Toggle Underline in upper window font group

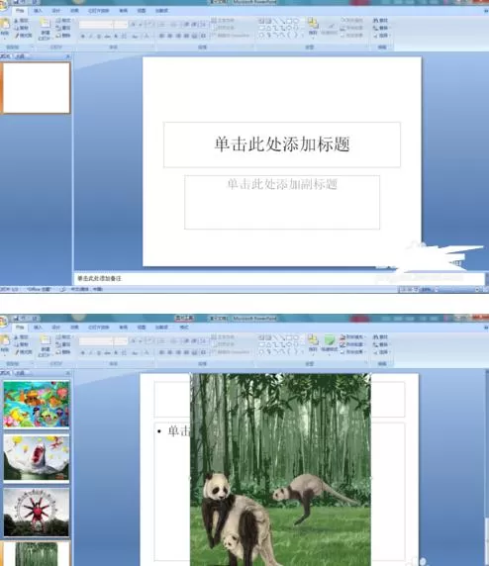(x=99, y=36)
